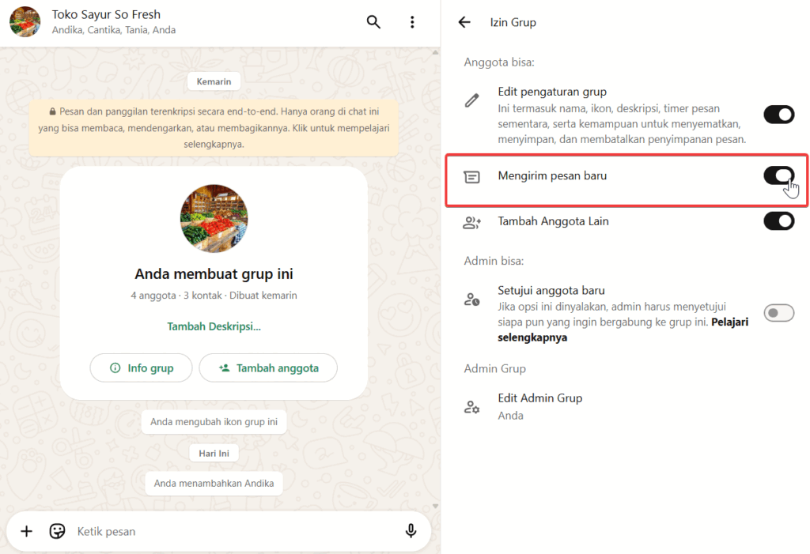Click the Tambah Deskripsi link
The width and height of the screenshot is (810, 554).
pyautogui.click(x=214, y=326)
